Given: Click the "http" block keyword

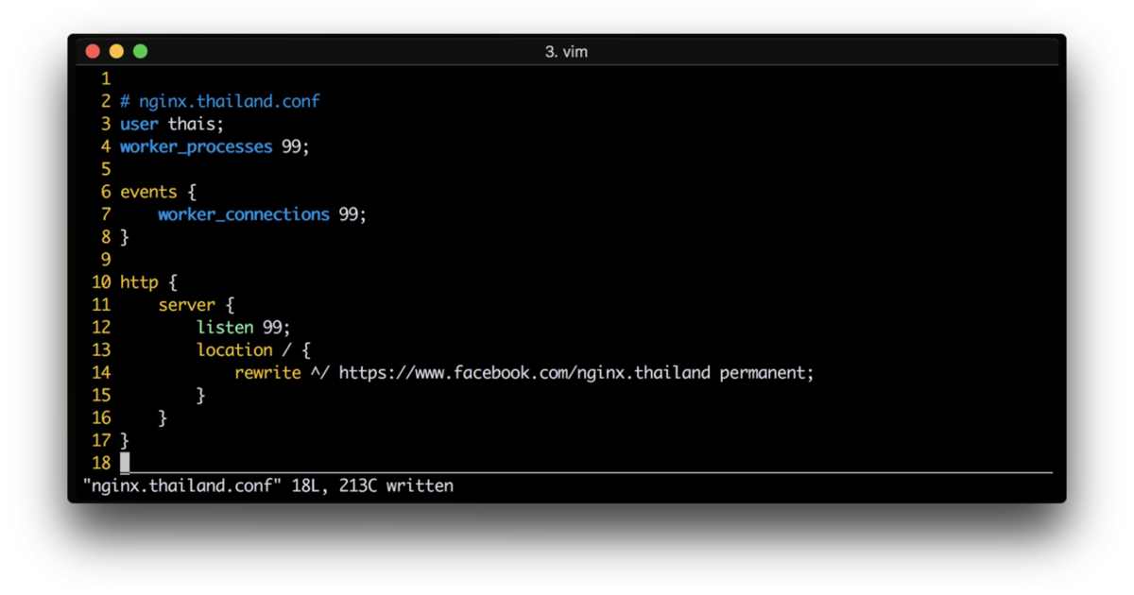Looking at the screenshot, I should (139, 282).
